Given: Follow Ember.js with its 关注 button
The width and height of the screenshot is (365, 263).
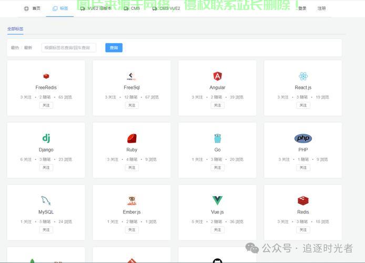Looking at the screenshot, I should click(x=132, y=230).
